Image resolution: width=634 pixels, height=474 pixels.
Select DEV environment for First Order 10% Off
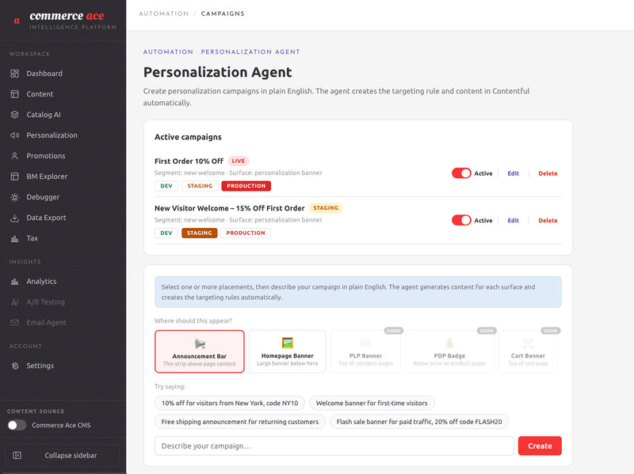coord(166,186)
